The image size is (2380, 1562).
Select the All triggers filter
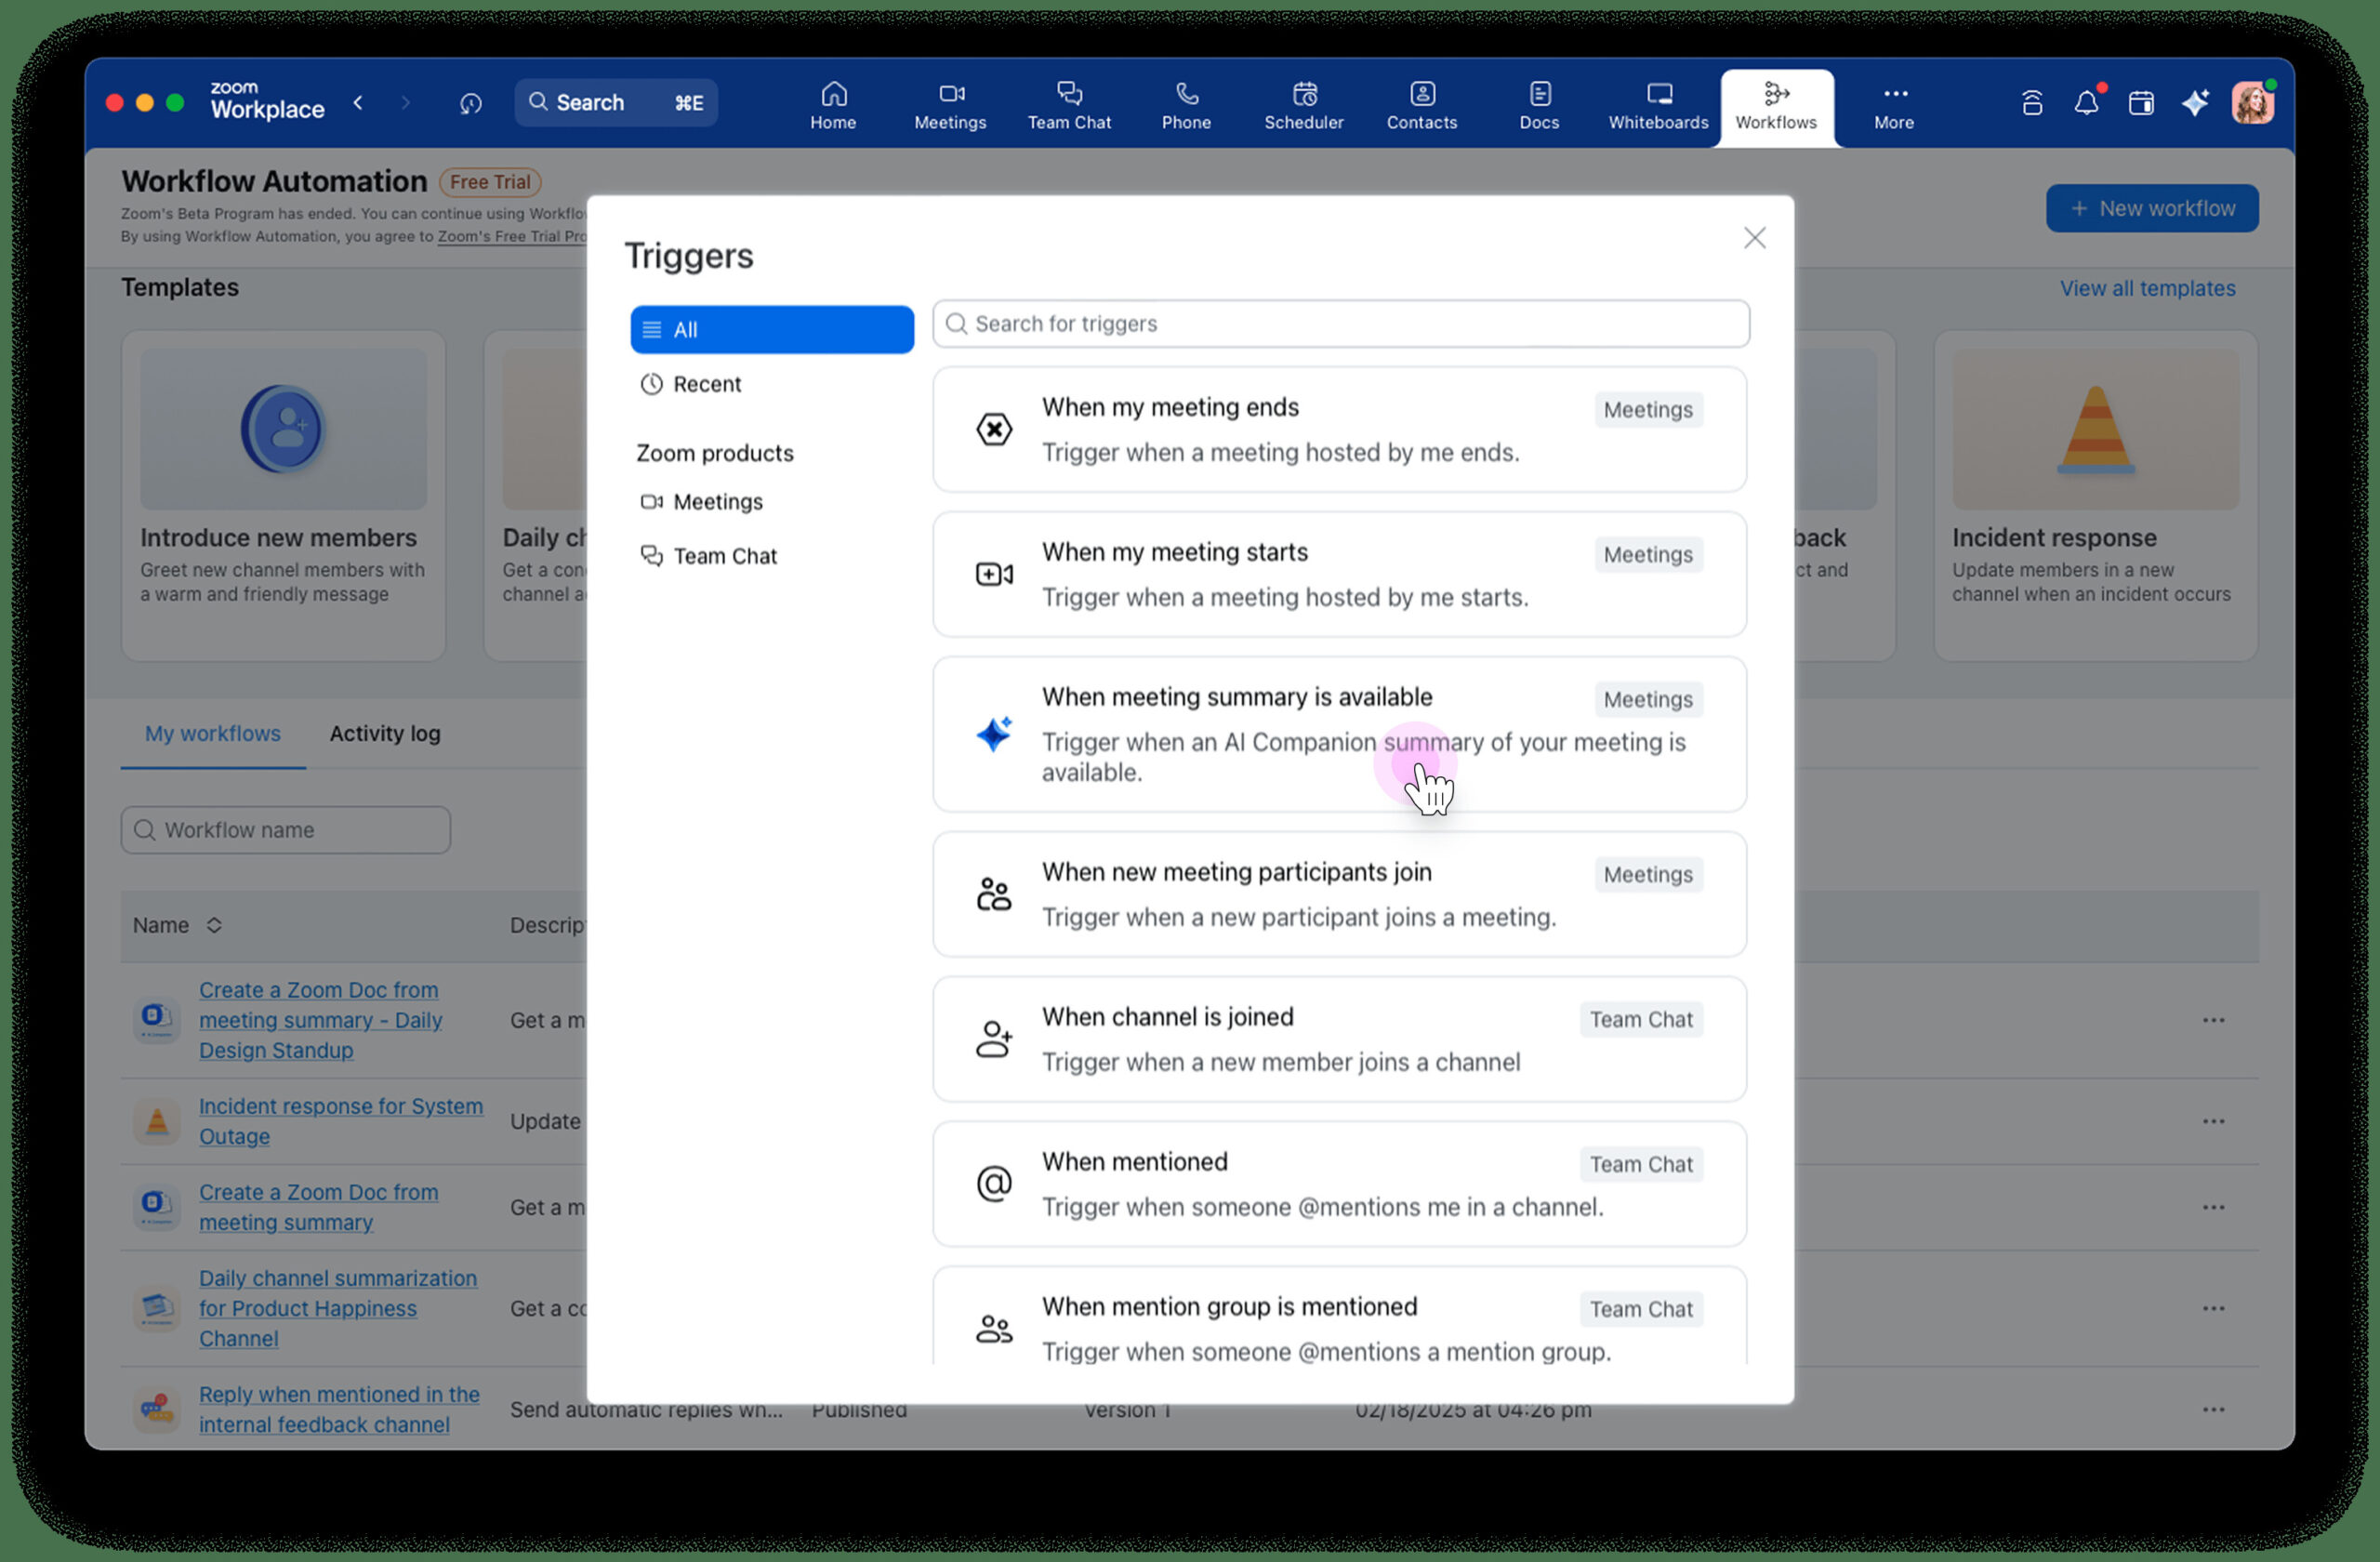[x=772, y=329]
